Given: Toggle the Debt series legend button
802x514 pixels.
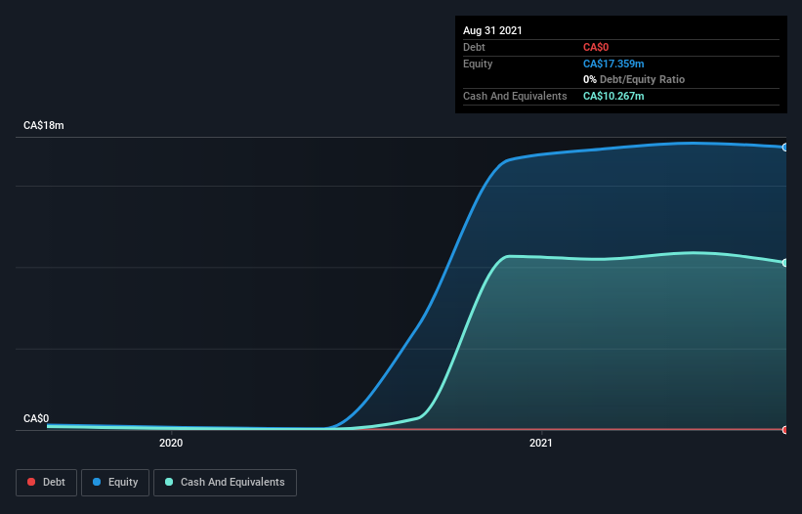Looking at the screenshot, I should 47,483.
